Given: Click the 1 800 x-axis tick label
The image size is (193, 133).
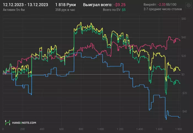Looking at the screenshot, I should tap(178, 129).
